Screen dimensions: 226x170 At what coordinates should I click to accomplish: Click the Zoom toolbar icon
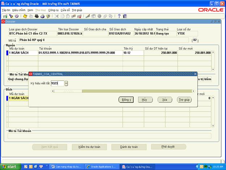click(x=93, y=16)
